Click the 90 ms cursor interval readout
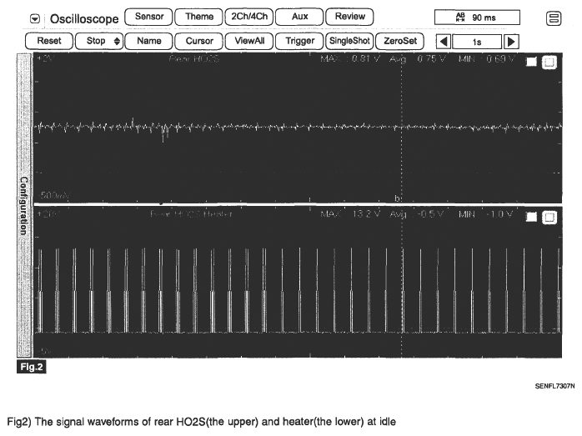This screenshot has height=436, width=582. pyautogui.click(x=476, y=18)
